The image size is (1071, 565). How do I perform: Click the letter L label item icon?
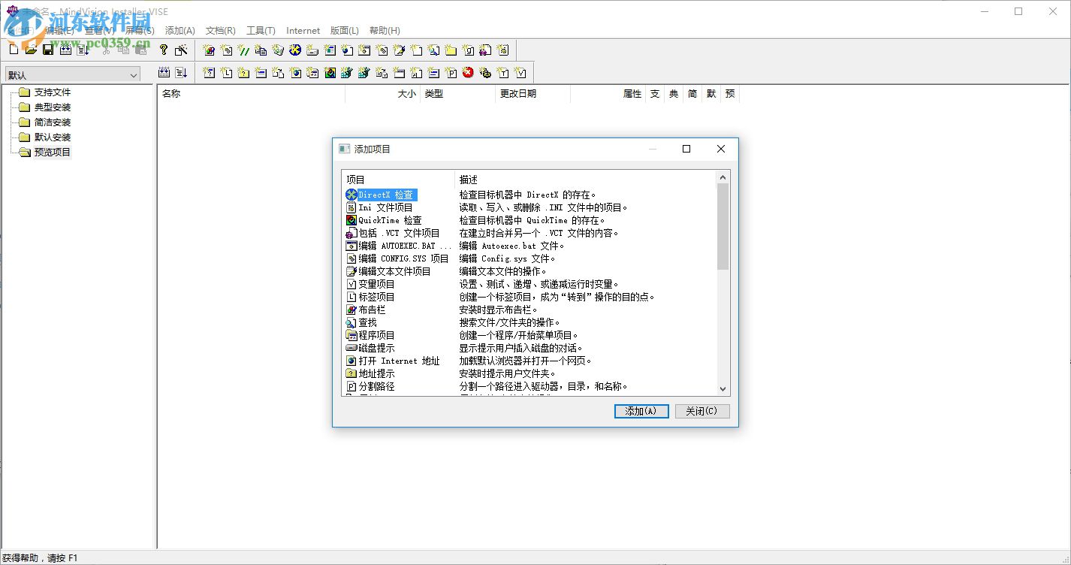point(226,73)
